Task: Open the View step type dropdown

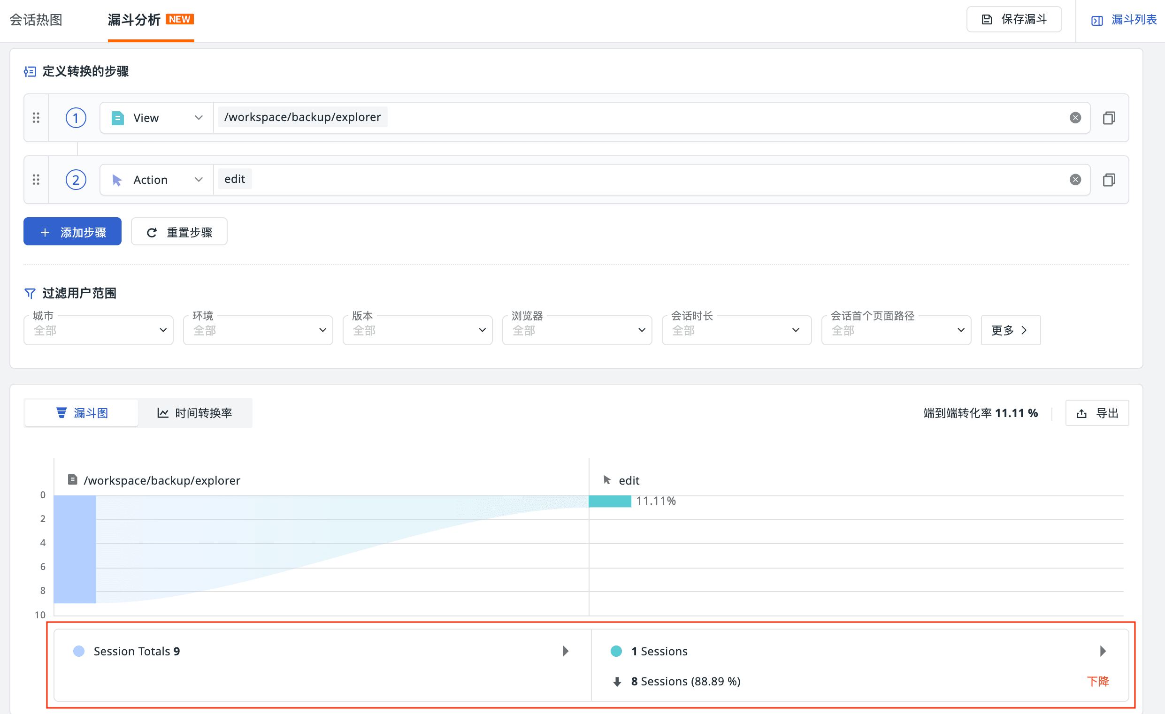Action: click(x=156, y=118)
